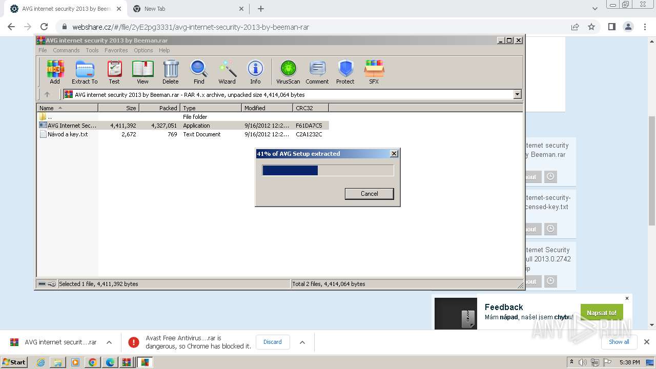Discard the blocked Avast download
The width and height of the screenshot is (656, 369).
273,342
